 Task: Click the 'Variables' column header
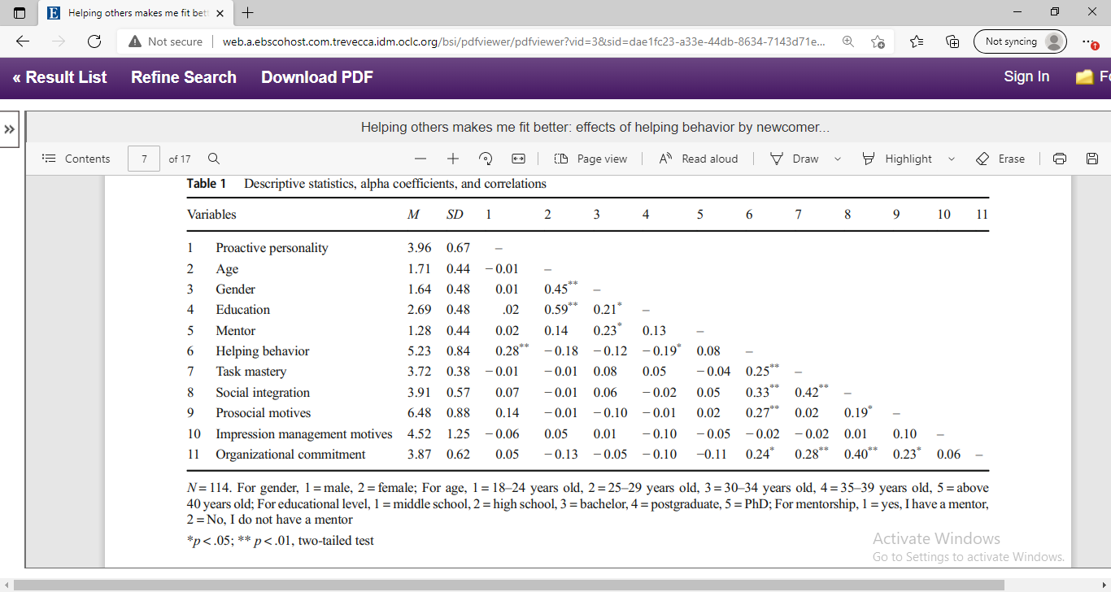[x=211, y=215]
